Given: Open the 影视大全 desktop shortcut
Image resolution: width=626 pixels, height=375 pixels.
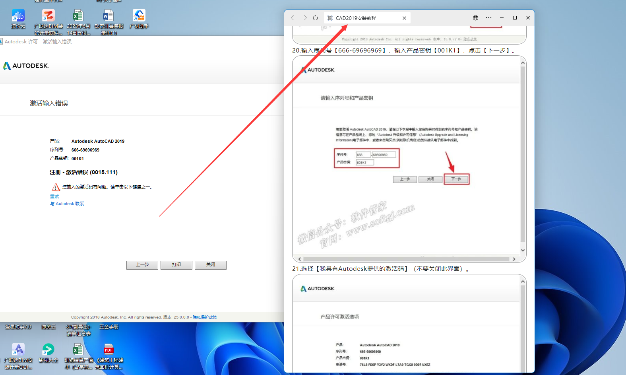Looking at the screenshot, I should point(48,353).
